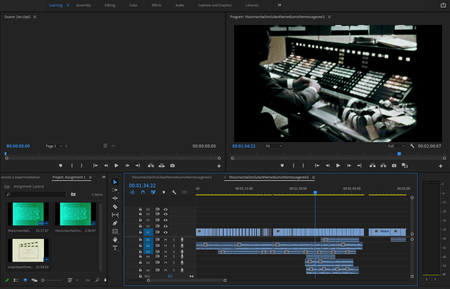Expand the workspace overflow chevron menu
450x289 pixels.
pos(279,5)
